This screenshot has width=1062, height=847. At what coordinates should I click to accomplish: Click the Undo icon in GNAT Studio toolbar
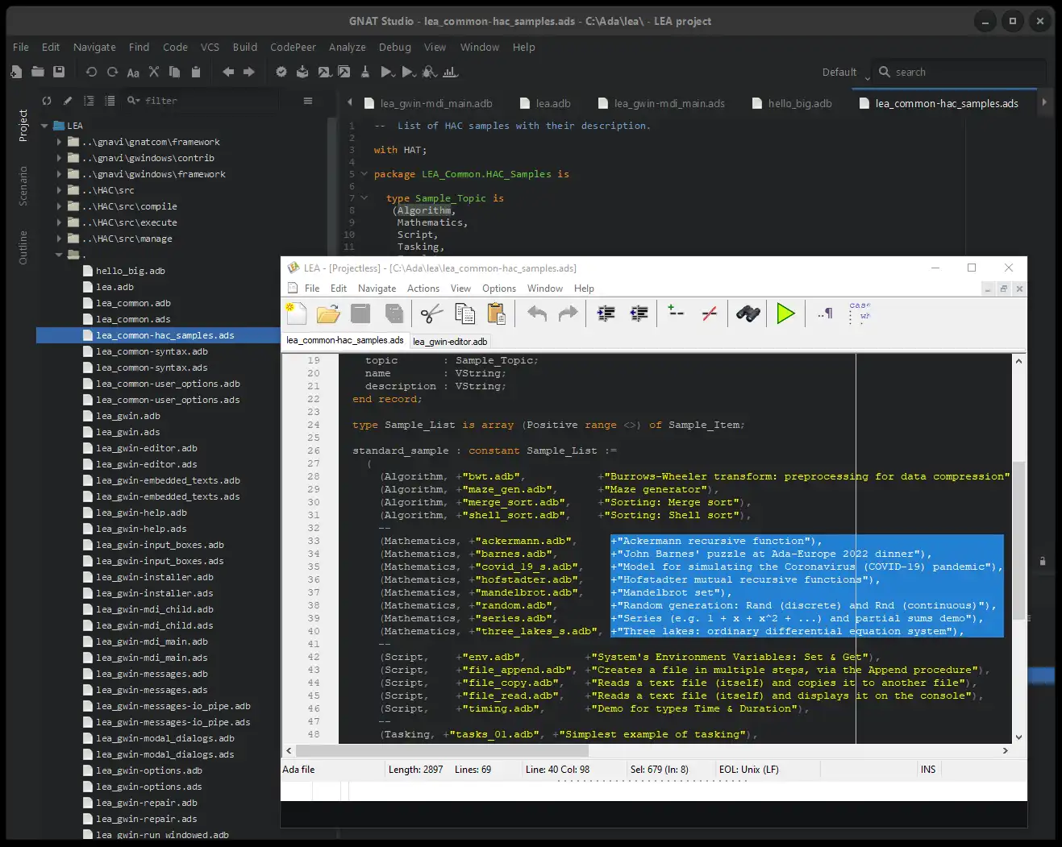click(91, 72)
